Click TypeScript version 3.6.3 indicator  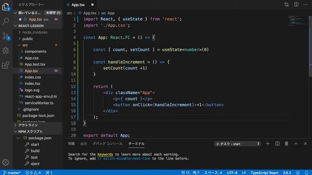click(287, 173)
